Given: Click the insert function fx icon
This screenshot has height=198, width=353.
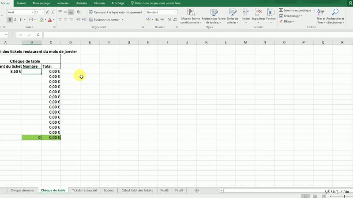Looking at the screenshot, I should tap(38, 35).
